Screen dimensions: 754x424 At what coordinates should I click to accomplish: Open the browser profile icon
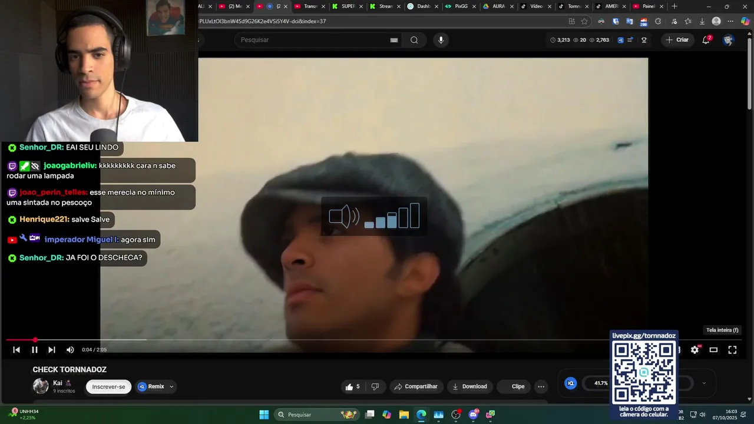716,21
